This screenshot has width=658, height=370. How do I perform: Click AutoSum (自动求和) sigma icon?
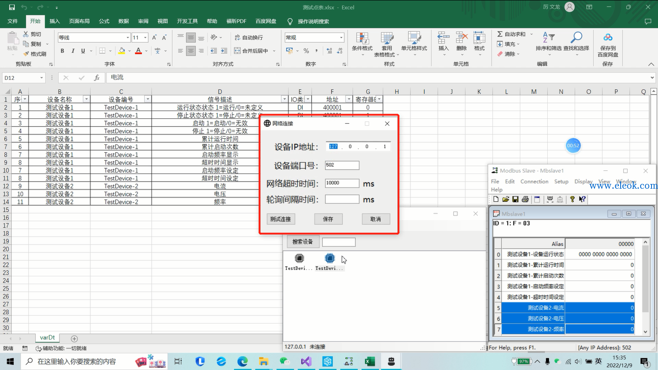point(500,34)
